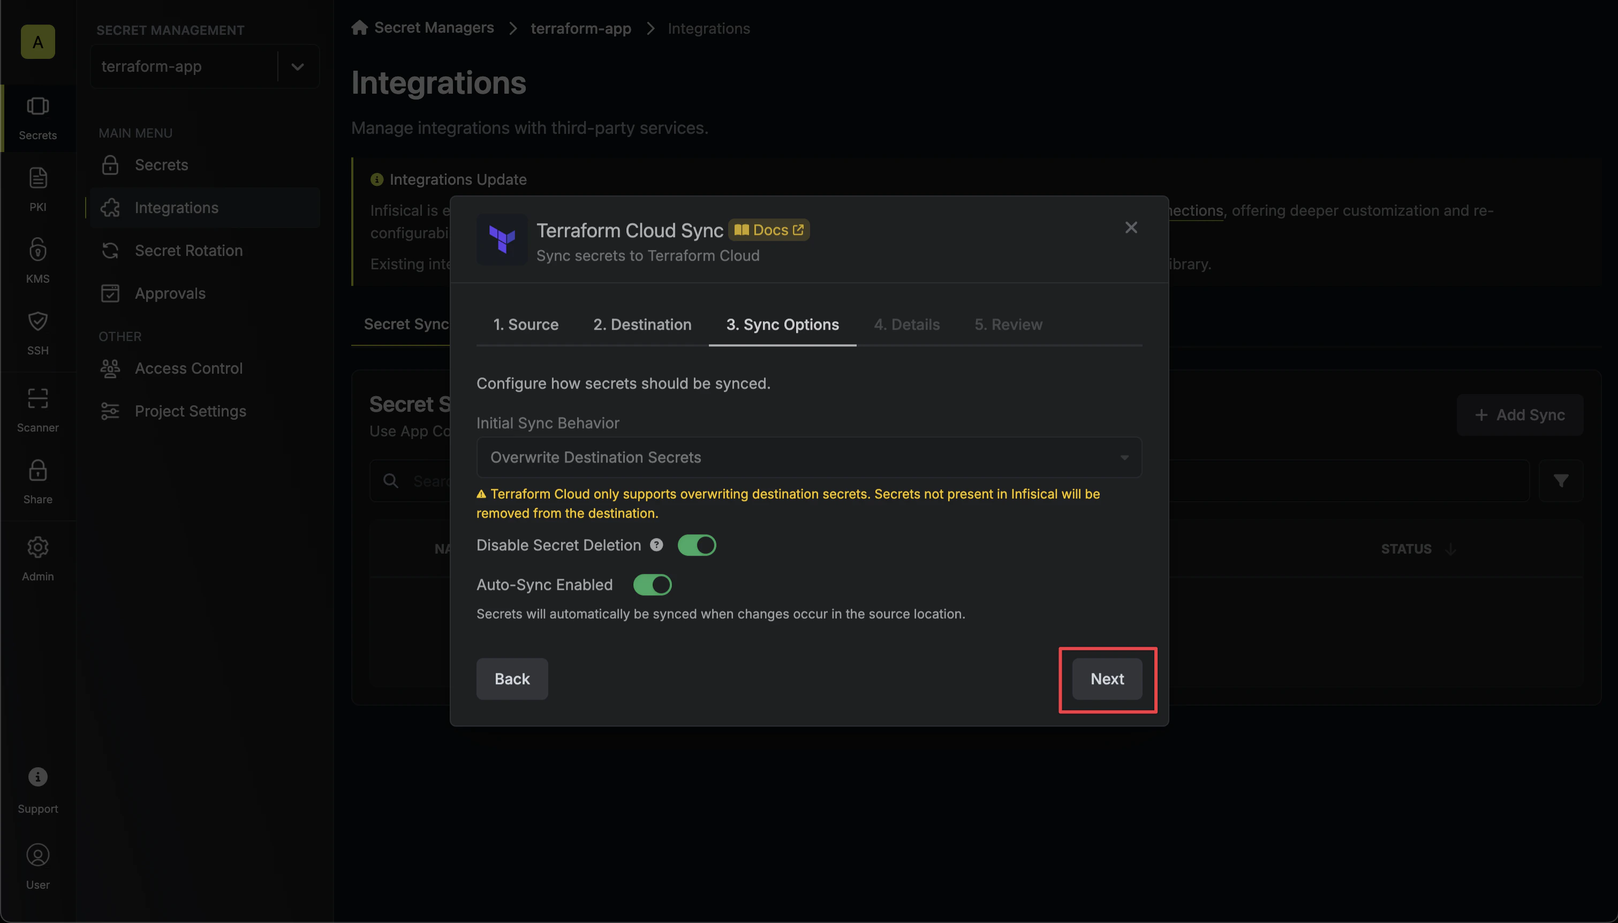Open Access Control menu item

pyautogui.click(x=205, y=368)
